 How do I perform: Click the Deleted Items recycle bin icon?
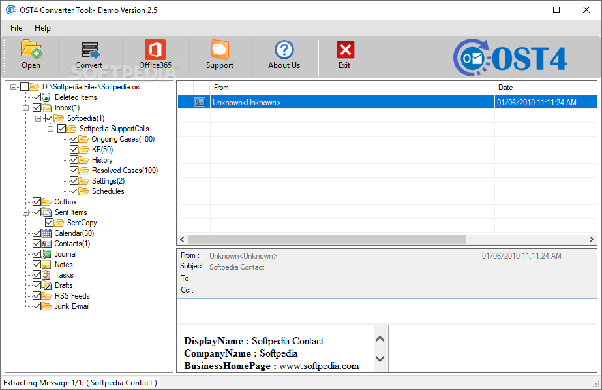click(46, 97)
